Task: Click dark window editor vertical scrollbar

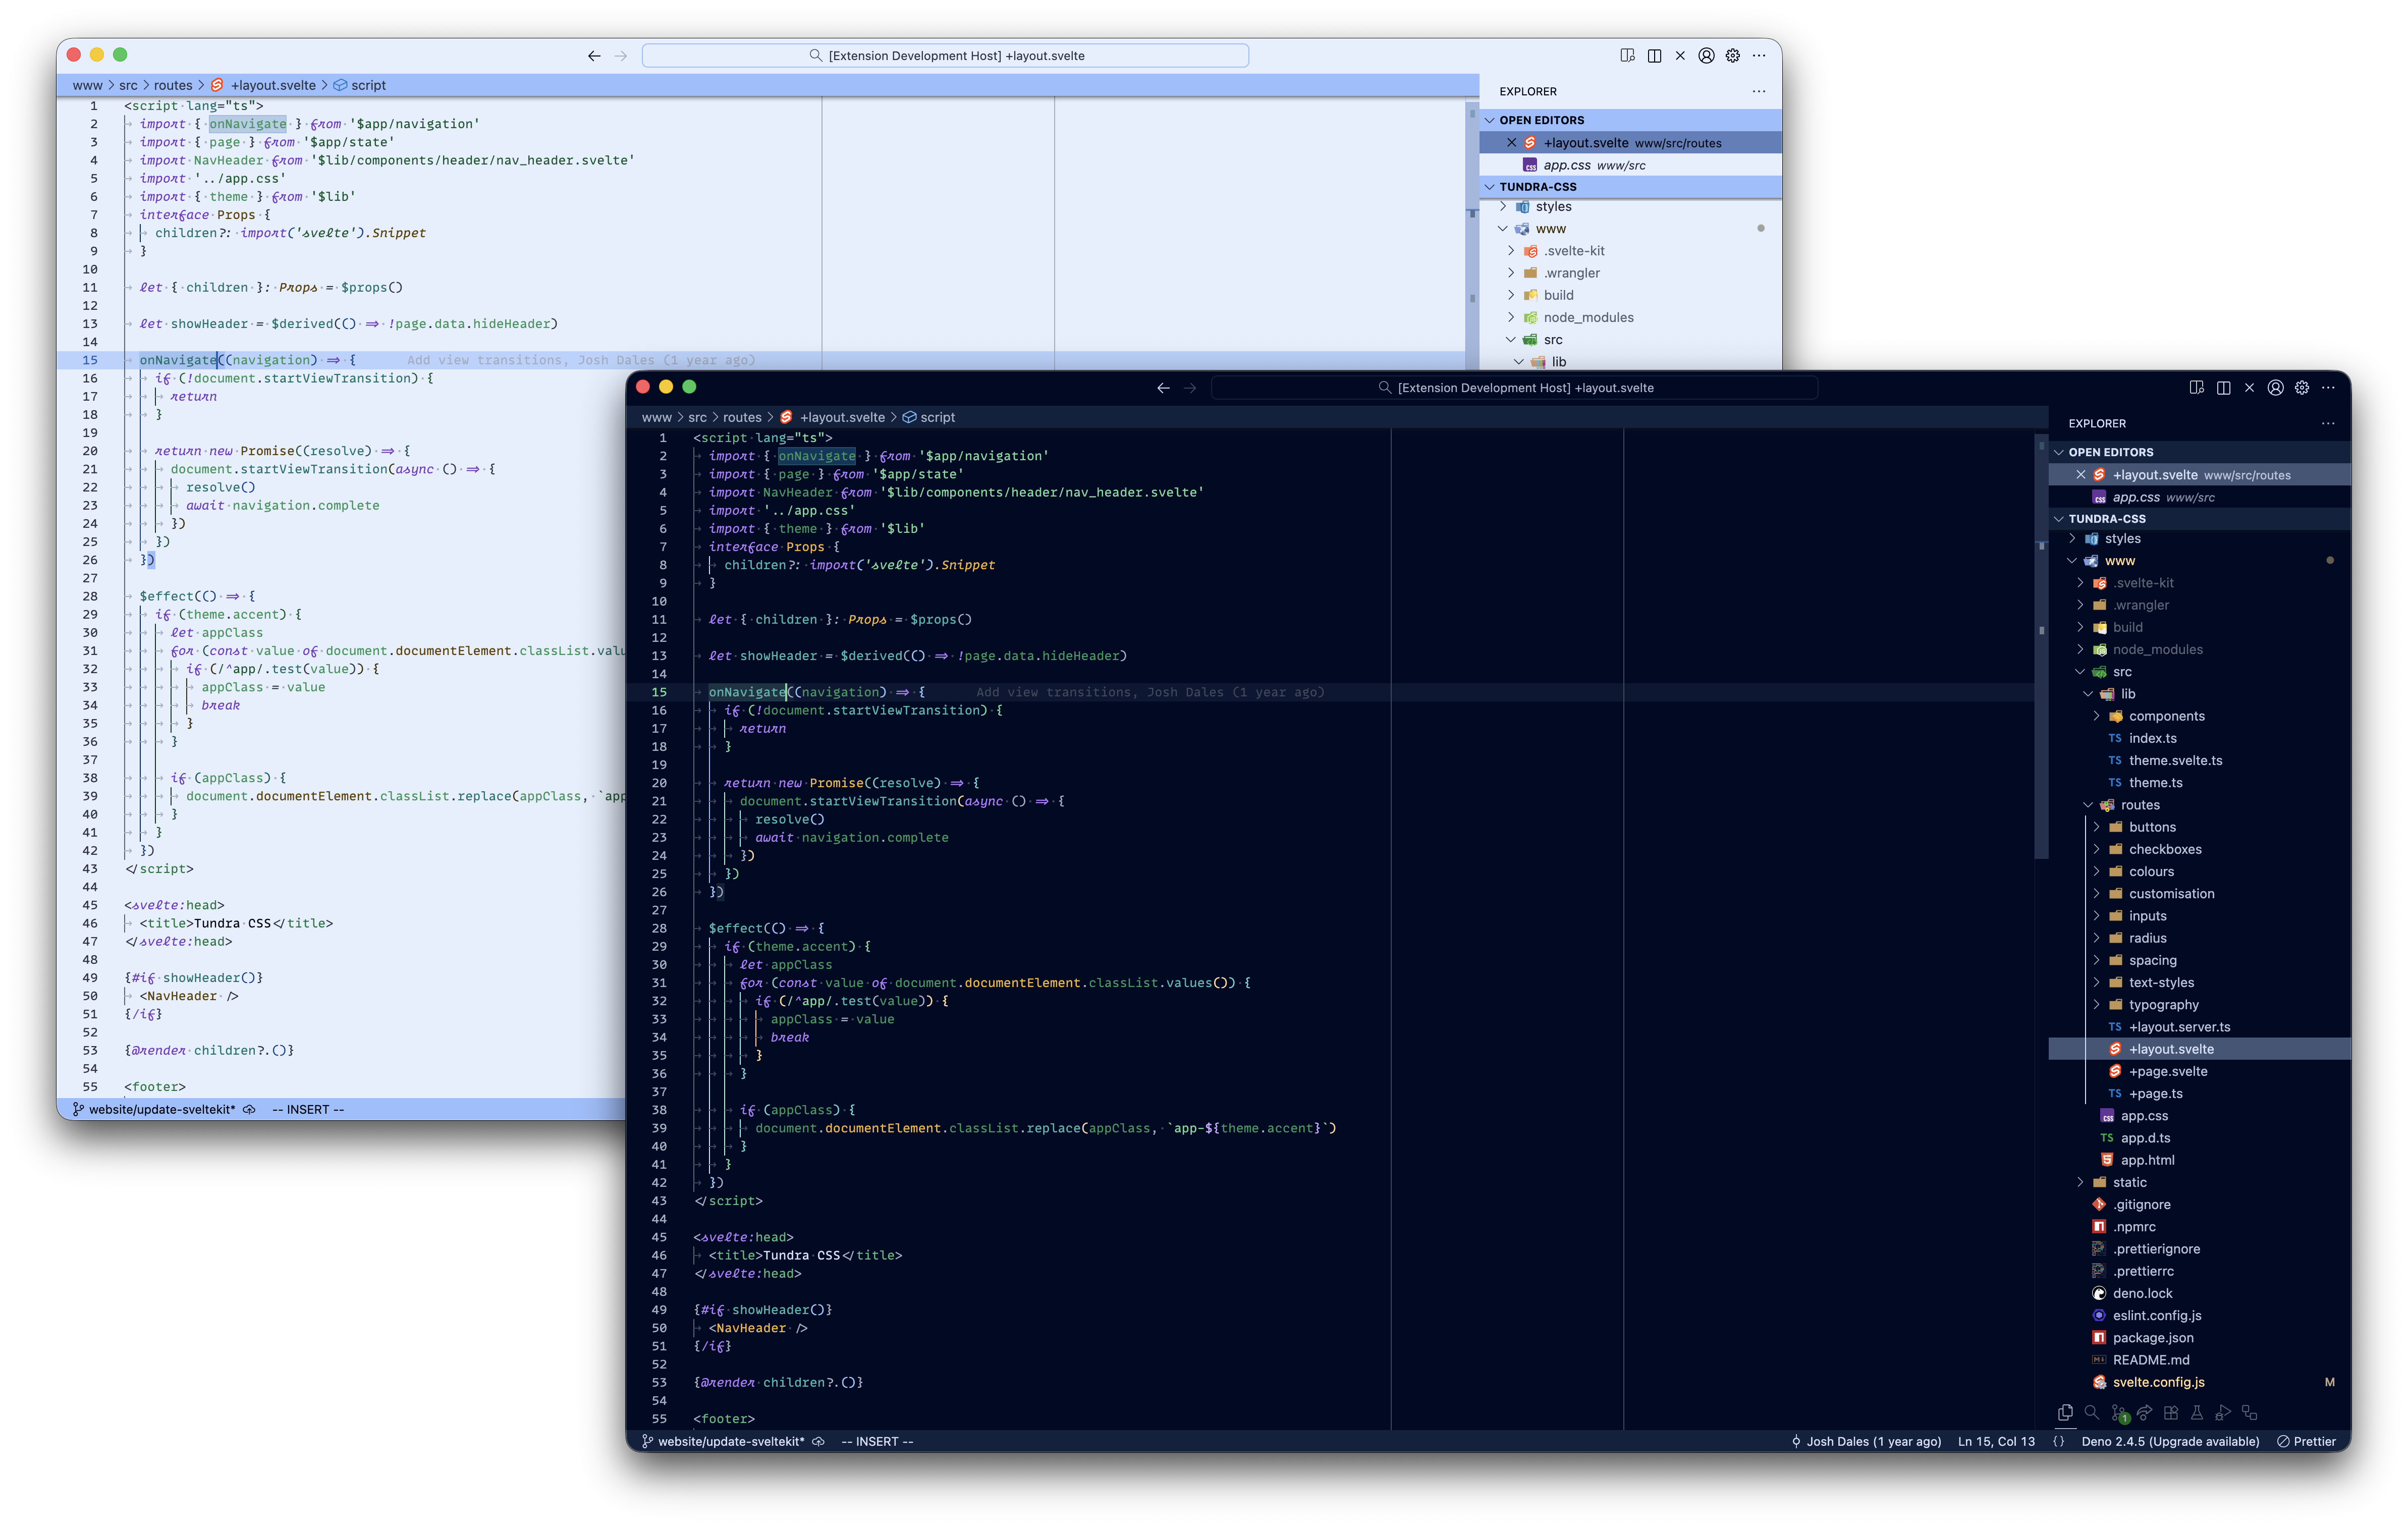Action: tap(2041, 645)
